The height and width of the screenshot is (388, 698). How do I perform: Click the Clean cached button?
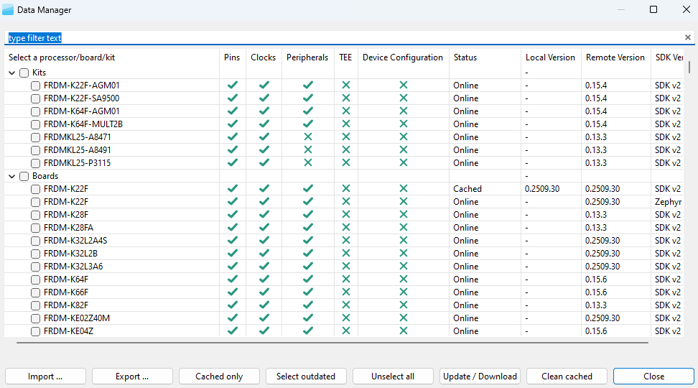point(567,377)
